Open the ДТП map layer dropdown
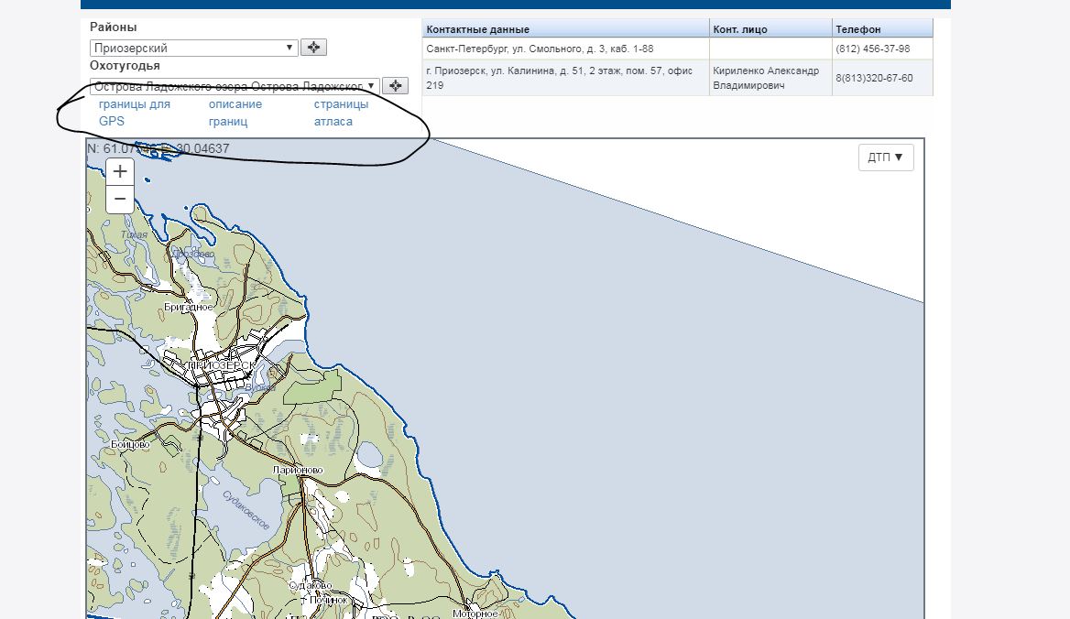The height and width of the screenshot is (619, 1070). coord(886,157)
